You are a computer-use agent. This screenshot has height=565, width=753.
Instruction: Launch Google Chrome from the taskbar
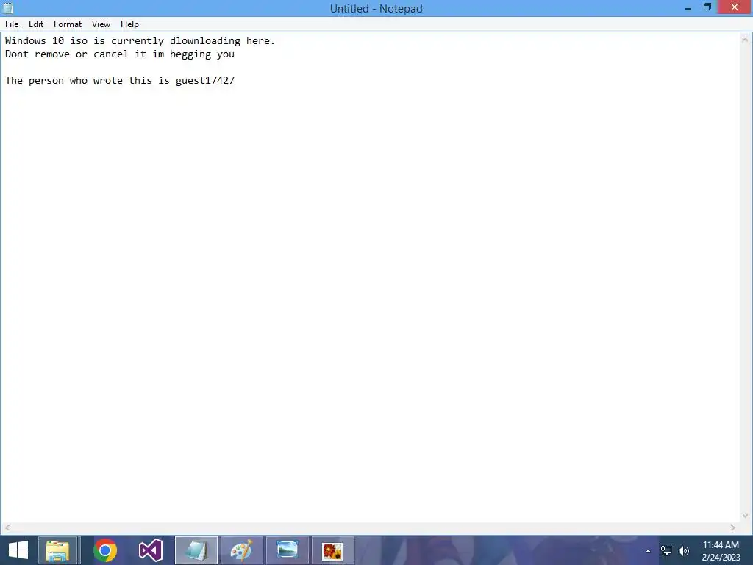[x=105, y=550]
